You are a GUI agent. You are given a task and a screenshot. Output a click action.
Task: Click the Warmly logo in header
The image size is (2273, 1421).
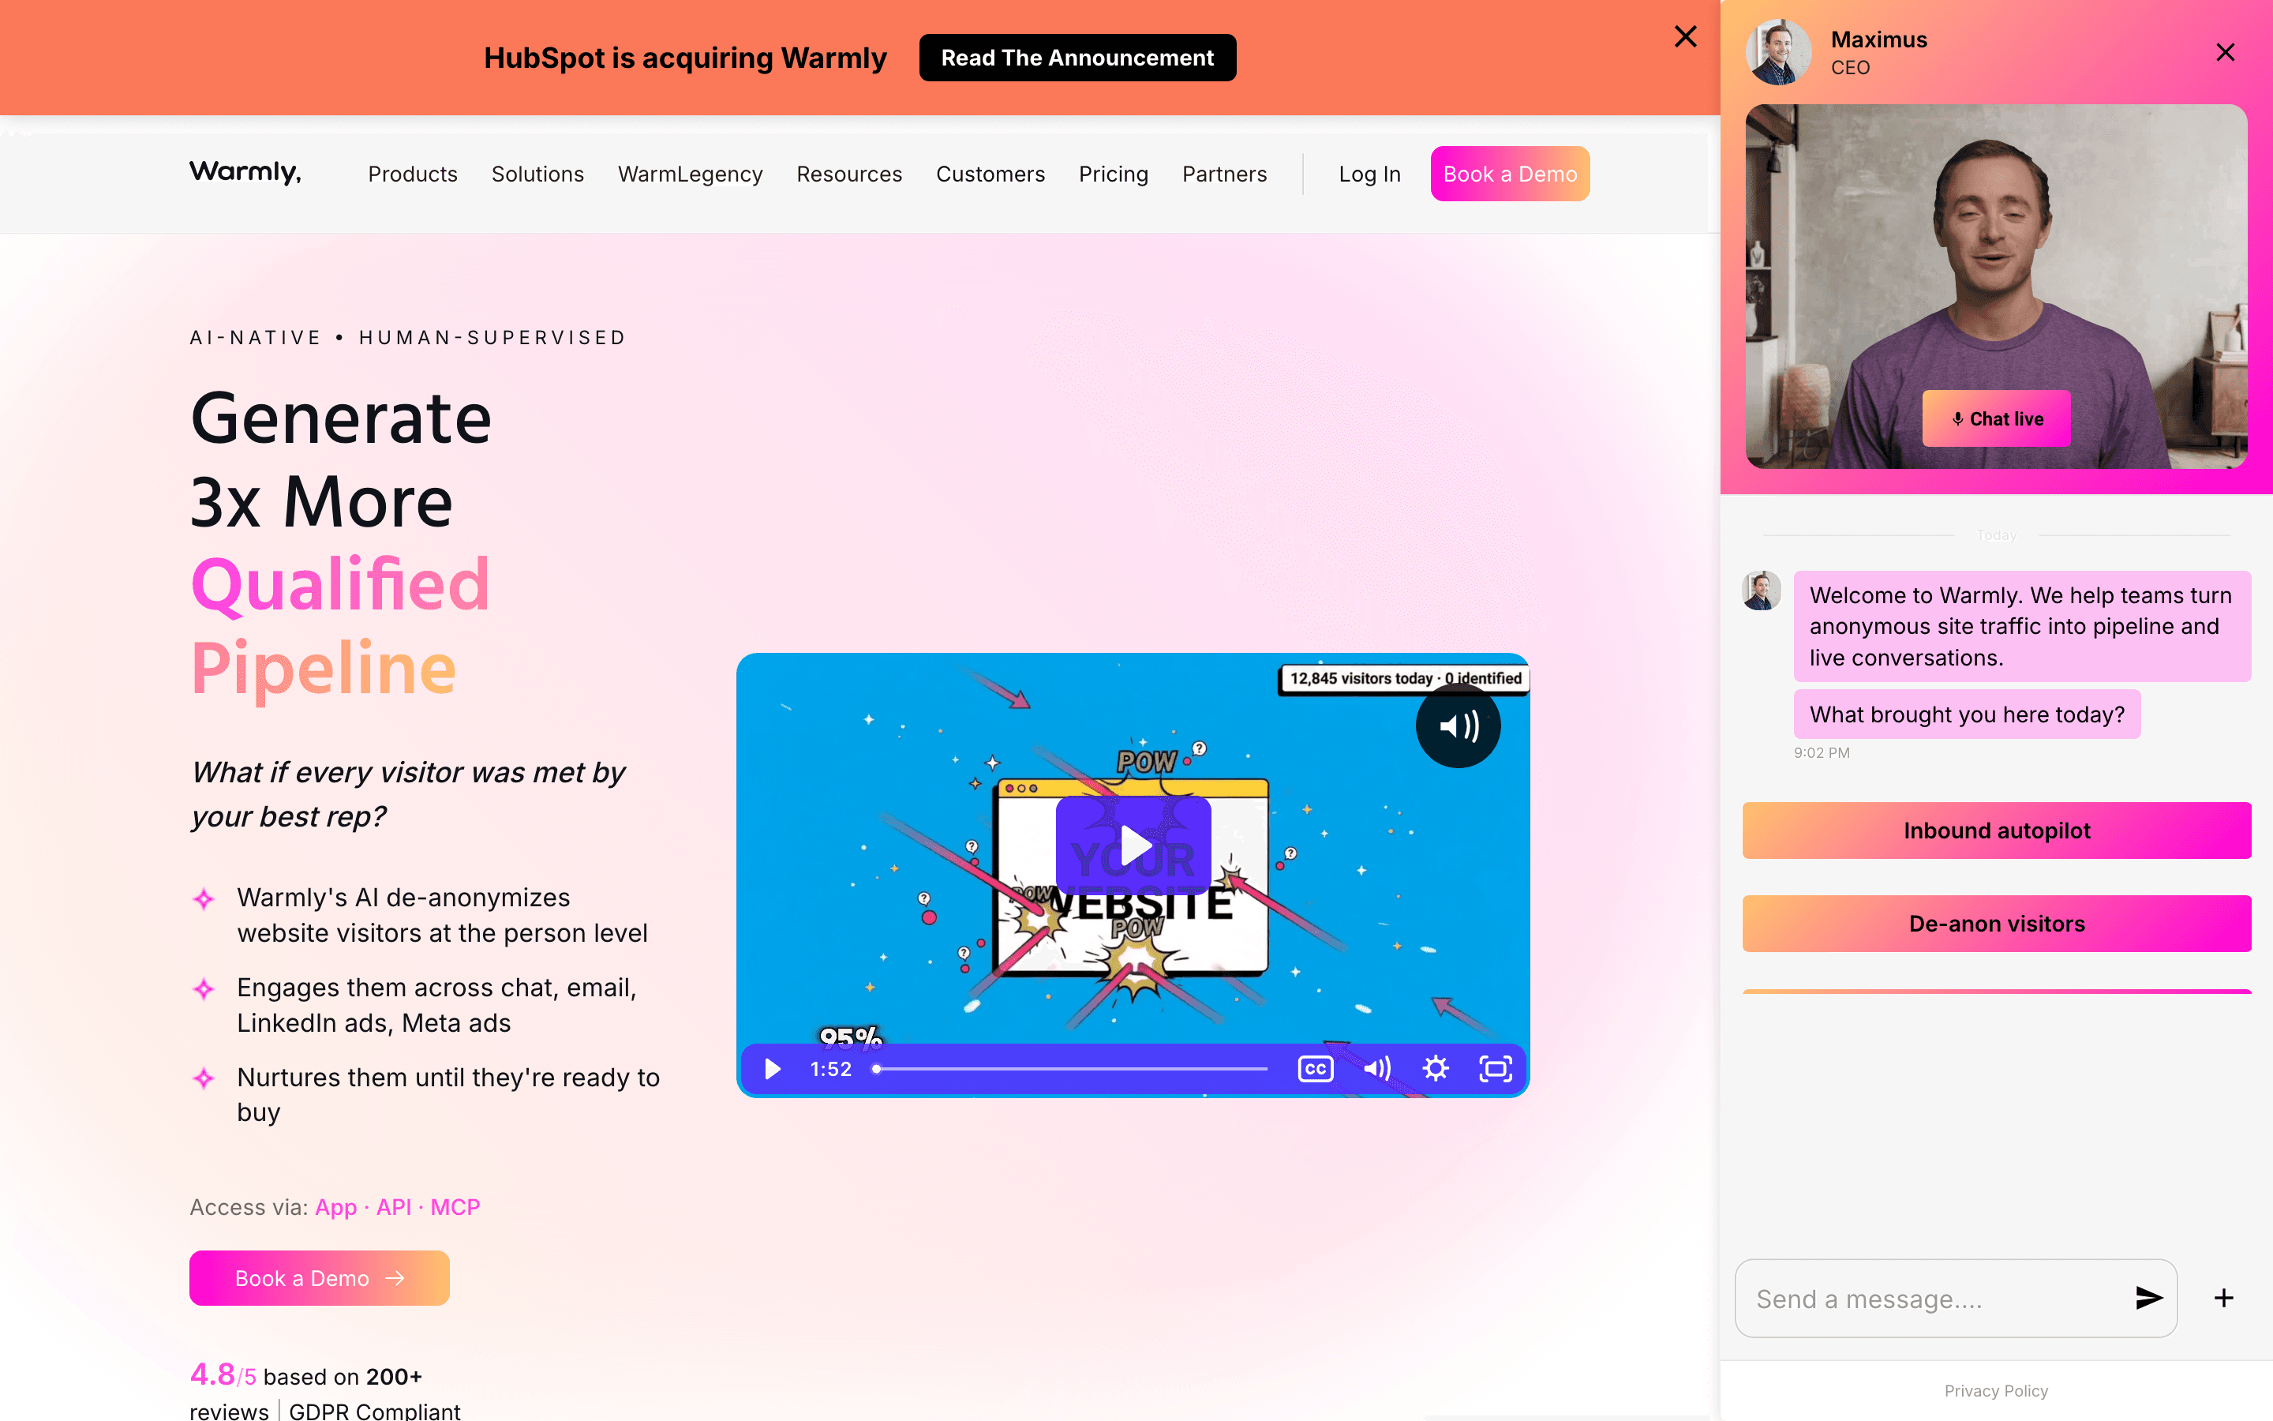point(245,172)
